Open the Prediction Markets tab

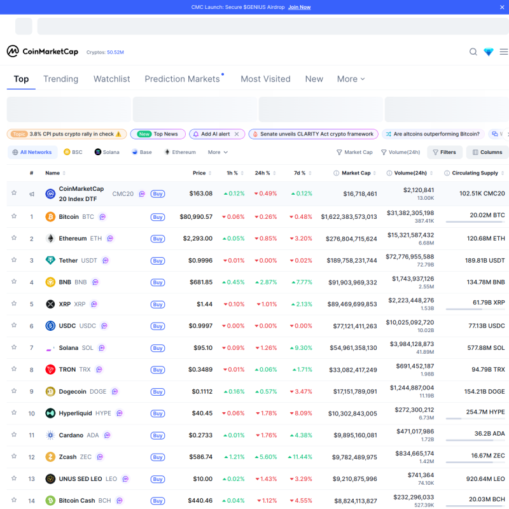point(183,79)
